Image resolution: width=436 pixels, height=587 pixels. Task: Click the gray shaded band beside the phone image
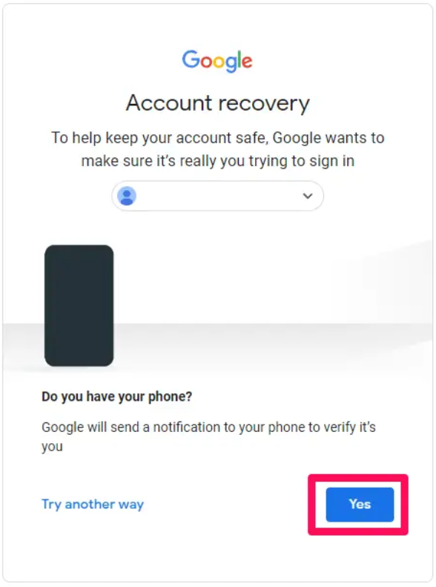[273, 347]
